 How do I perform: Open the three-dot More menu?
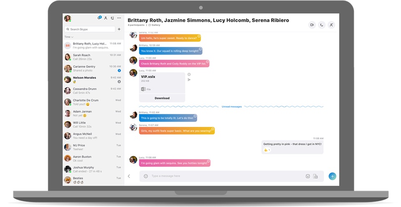click(x=119, y=18)
